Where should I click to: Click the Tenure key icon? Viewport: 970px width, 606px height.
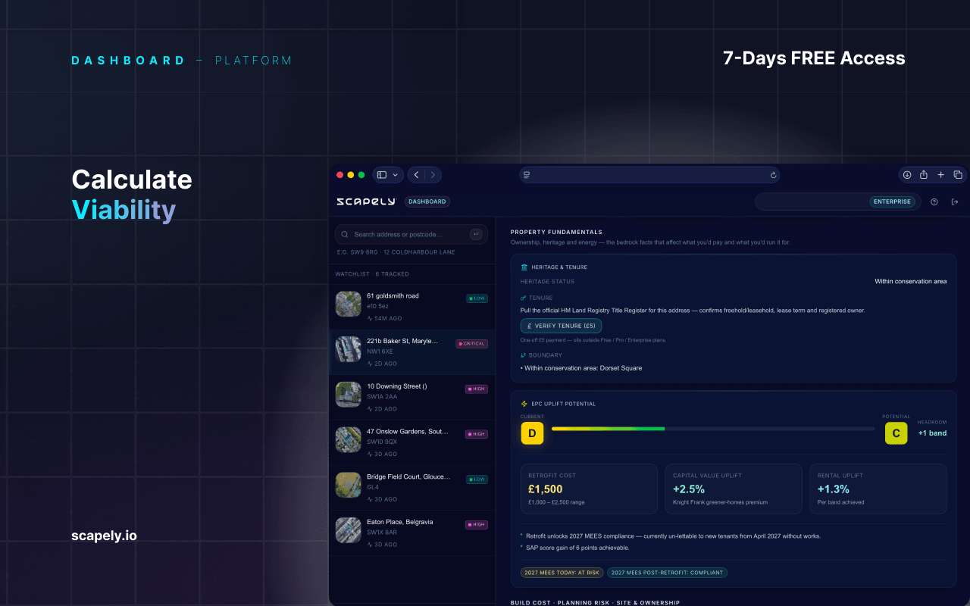click(523, 298)
